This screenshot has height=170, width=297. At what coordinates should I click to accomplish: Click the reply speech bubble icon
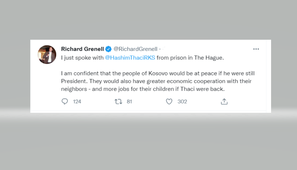(65, 102)
